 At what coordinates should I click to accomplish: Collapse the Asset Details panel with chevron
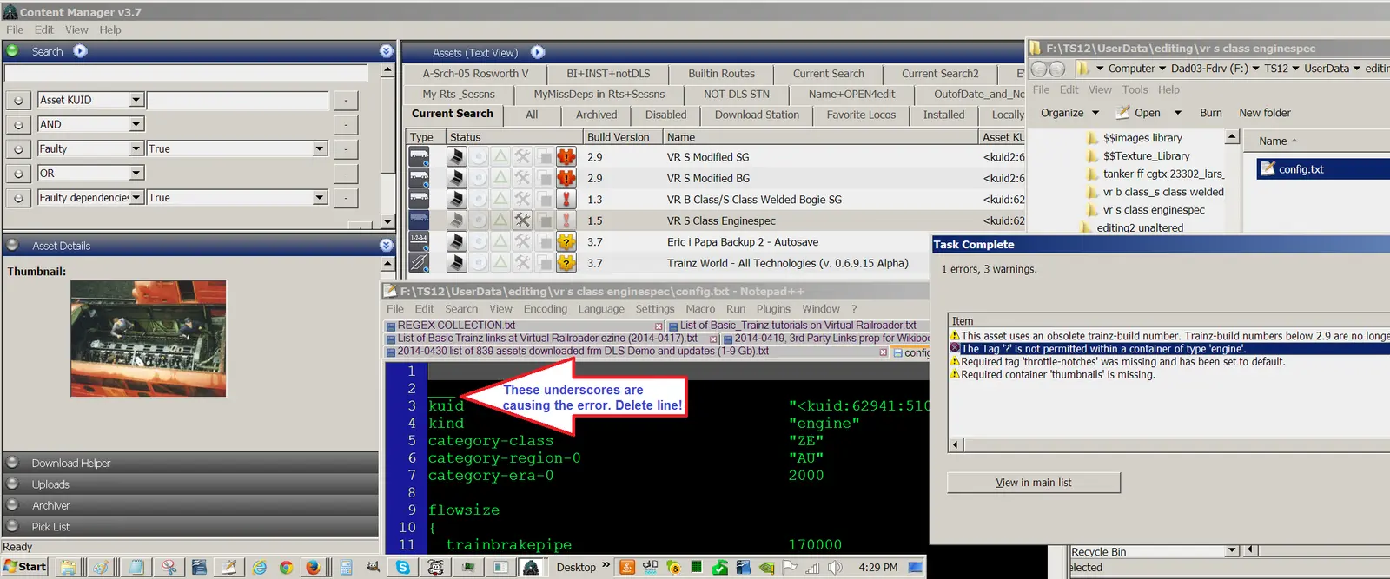(387, 246)
